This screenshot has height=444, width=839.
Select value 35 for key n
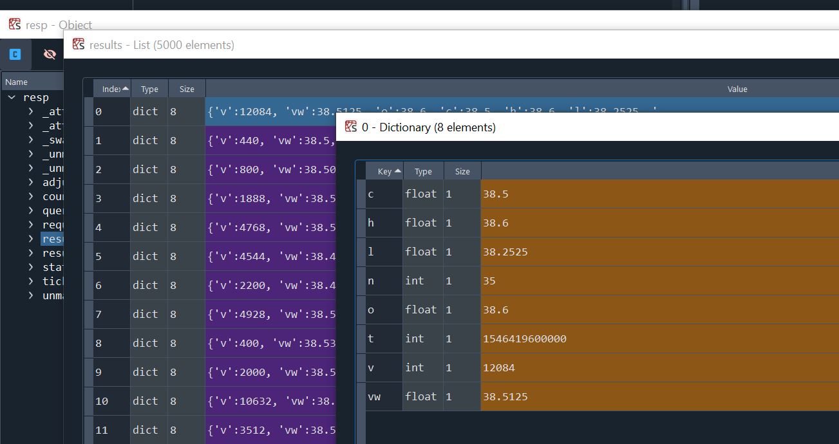pos(660,281)
